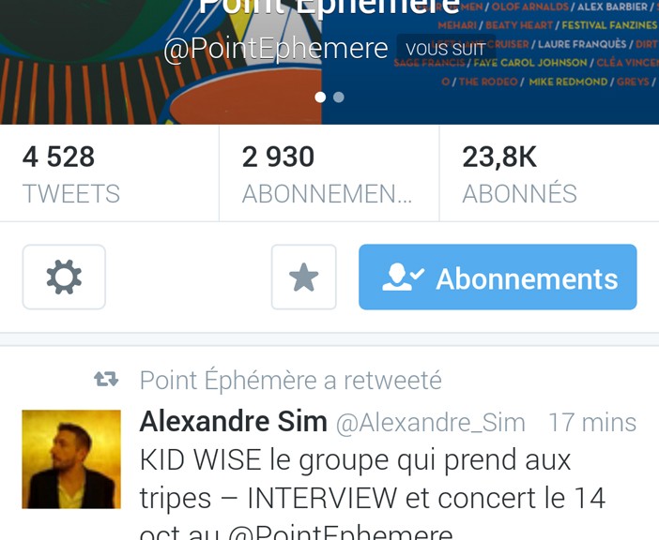Screen dimensions: 659x540
Task: Select the first header page dot
Action: 320,97
